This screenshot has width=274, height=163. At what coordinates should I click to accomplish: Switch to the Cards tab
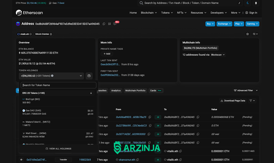click(x=156, y=91)
